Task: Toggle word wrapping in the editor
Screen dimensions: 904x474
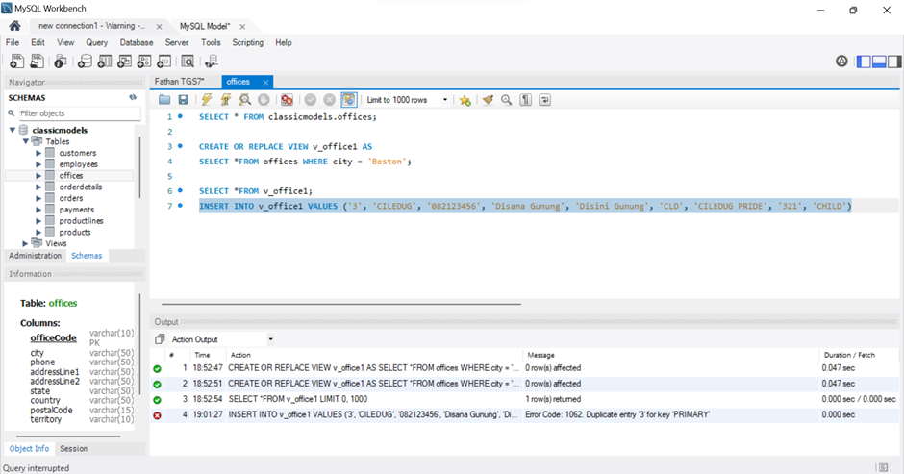Action: 544,100
